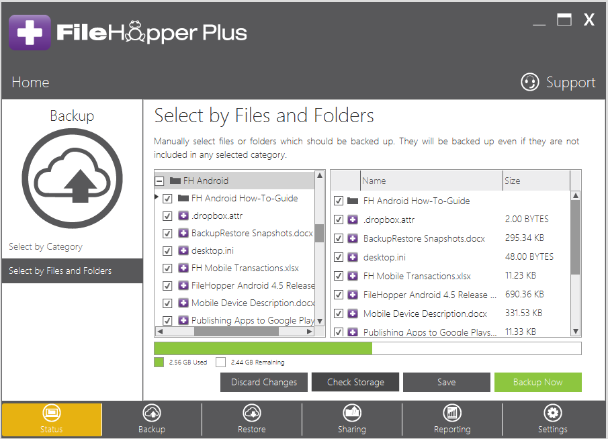This screenshot has height=439, width=608.
Task: Click the FileHopper Plus purple logo icon
Action: click(30, 32)
